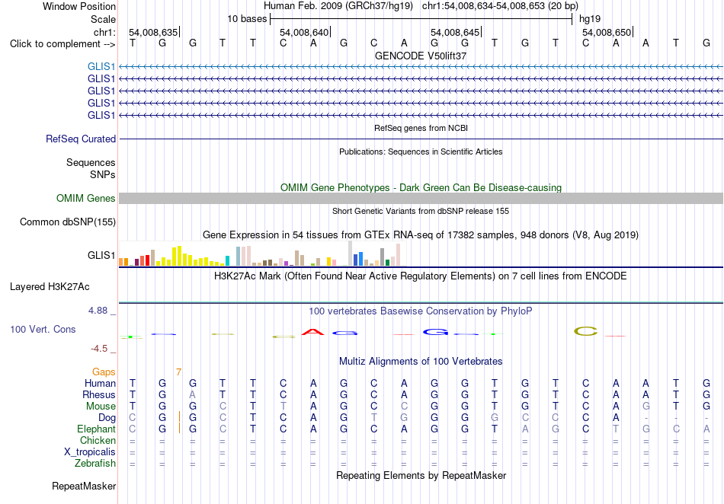Image resolution: width=724 pixels, height=504 pixels.
Task: Click the large olive C in PhyloP logo
Action: (586, 331)
